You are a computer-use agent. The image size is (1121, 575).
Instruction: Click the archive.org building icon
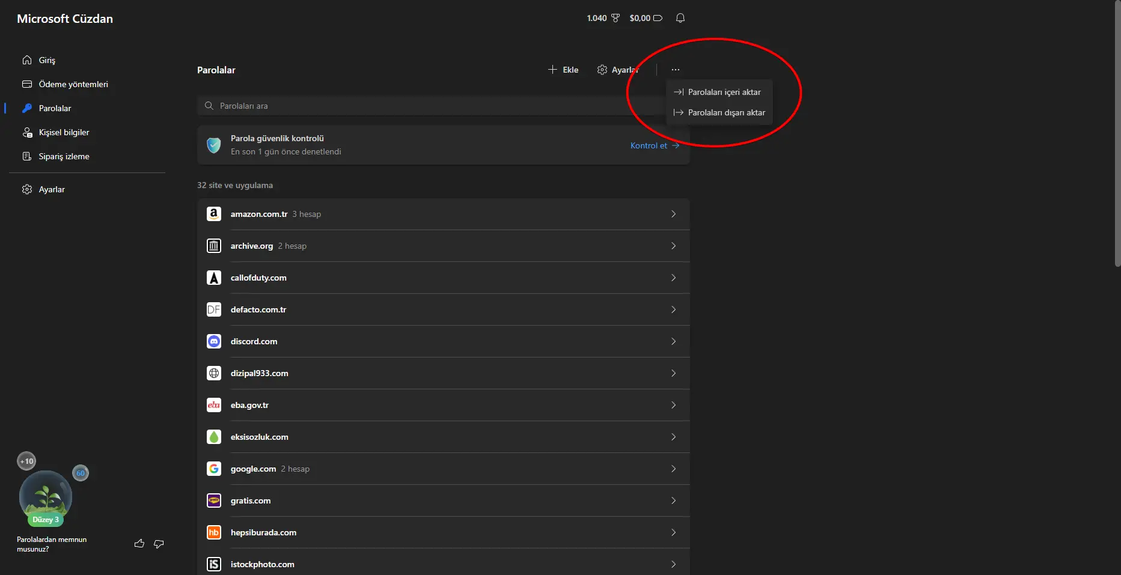coord(214,246)
